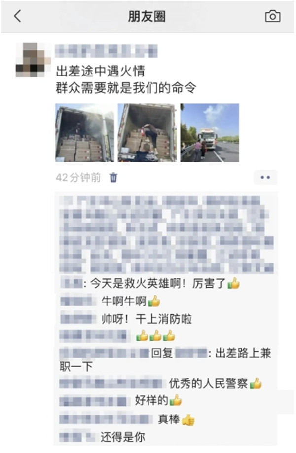This screenshot has width=296, height=453.
Task: Open second photo of person climbing boxes
Action: point(148,133)
